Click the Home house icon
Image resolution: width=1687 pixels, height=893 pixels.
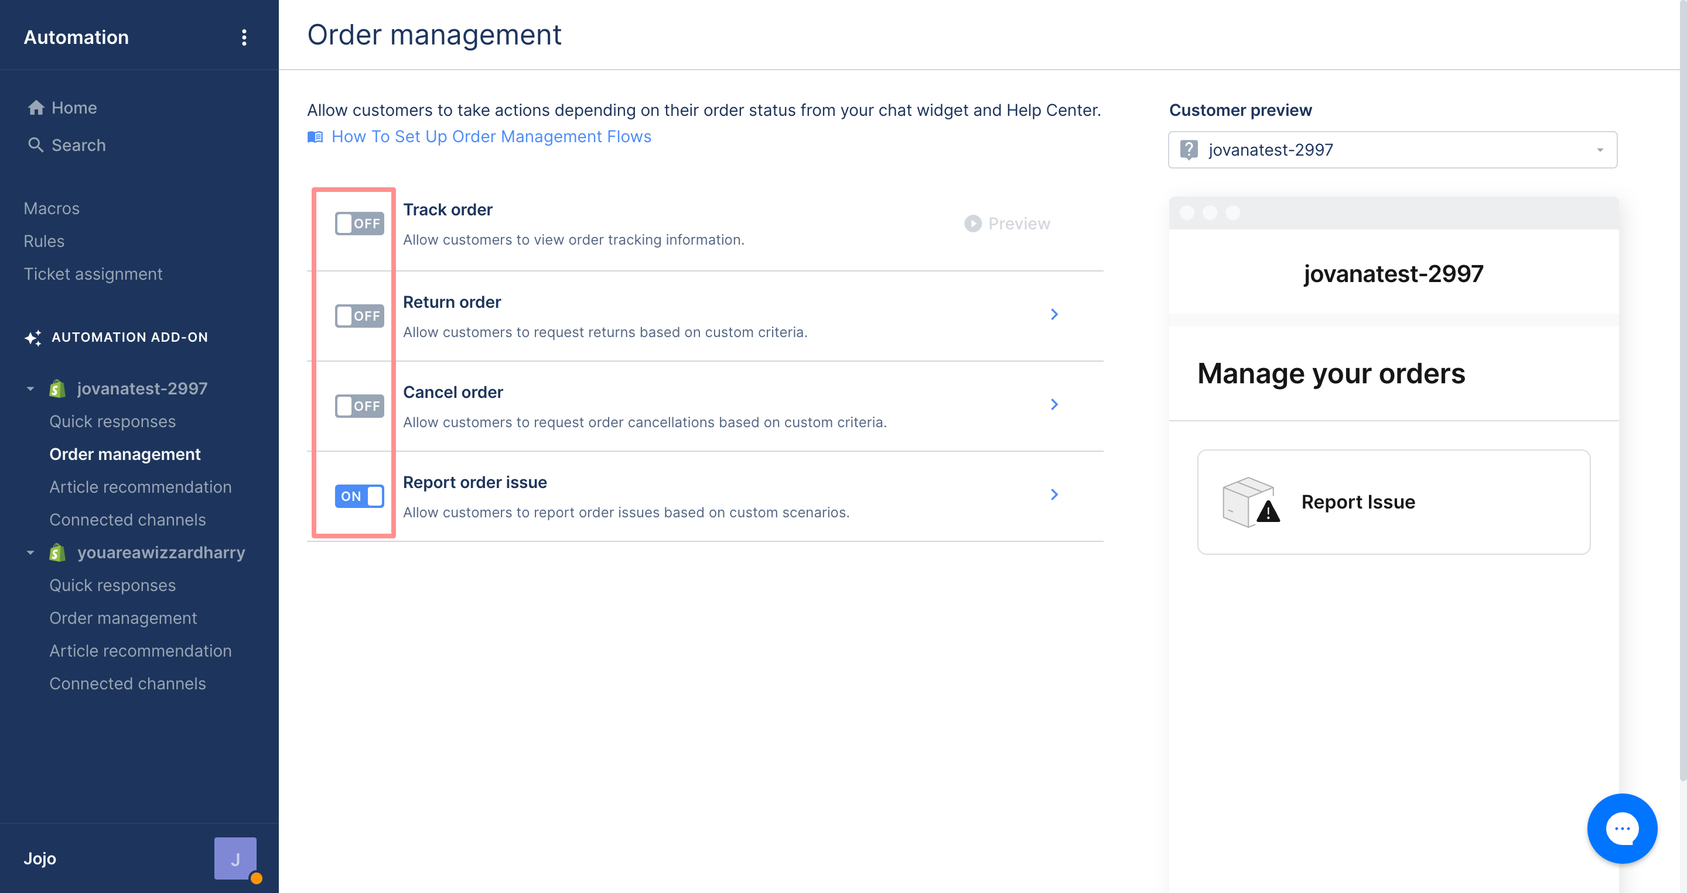pos(36,107)
